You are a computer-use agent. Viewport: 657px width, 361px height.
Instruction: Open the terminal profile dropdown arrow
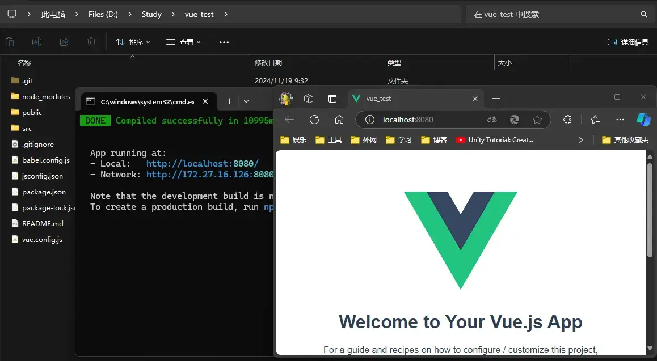[x=246, y=101]
